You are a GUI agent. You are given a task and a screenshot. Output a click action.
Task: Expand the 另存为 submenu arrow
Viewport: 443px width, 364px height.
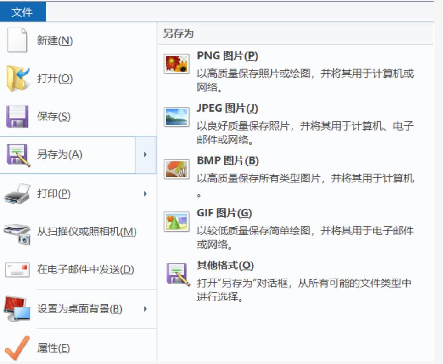pyautogui.click(x=146, y=155)
